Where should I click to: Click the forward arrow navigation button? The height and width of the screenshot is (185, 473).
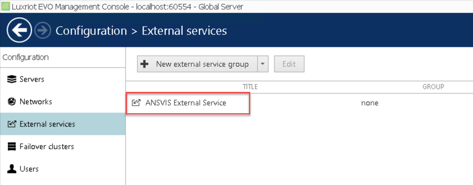click(42, 31)
